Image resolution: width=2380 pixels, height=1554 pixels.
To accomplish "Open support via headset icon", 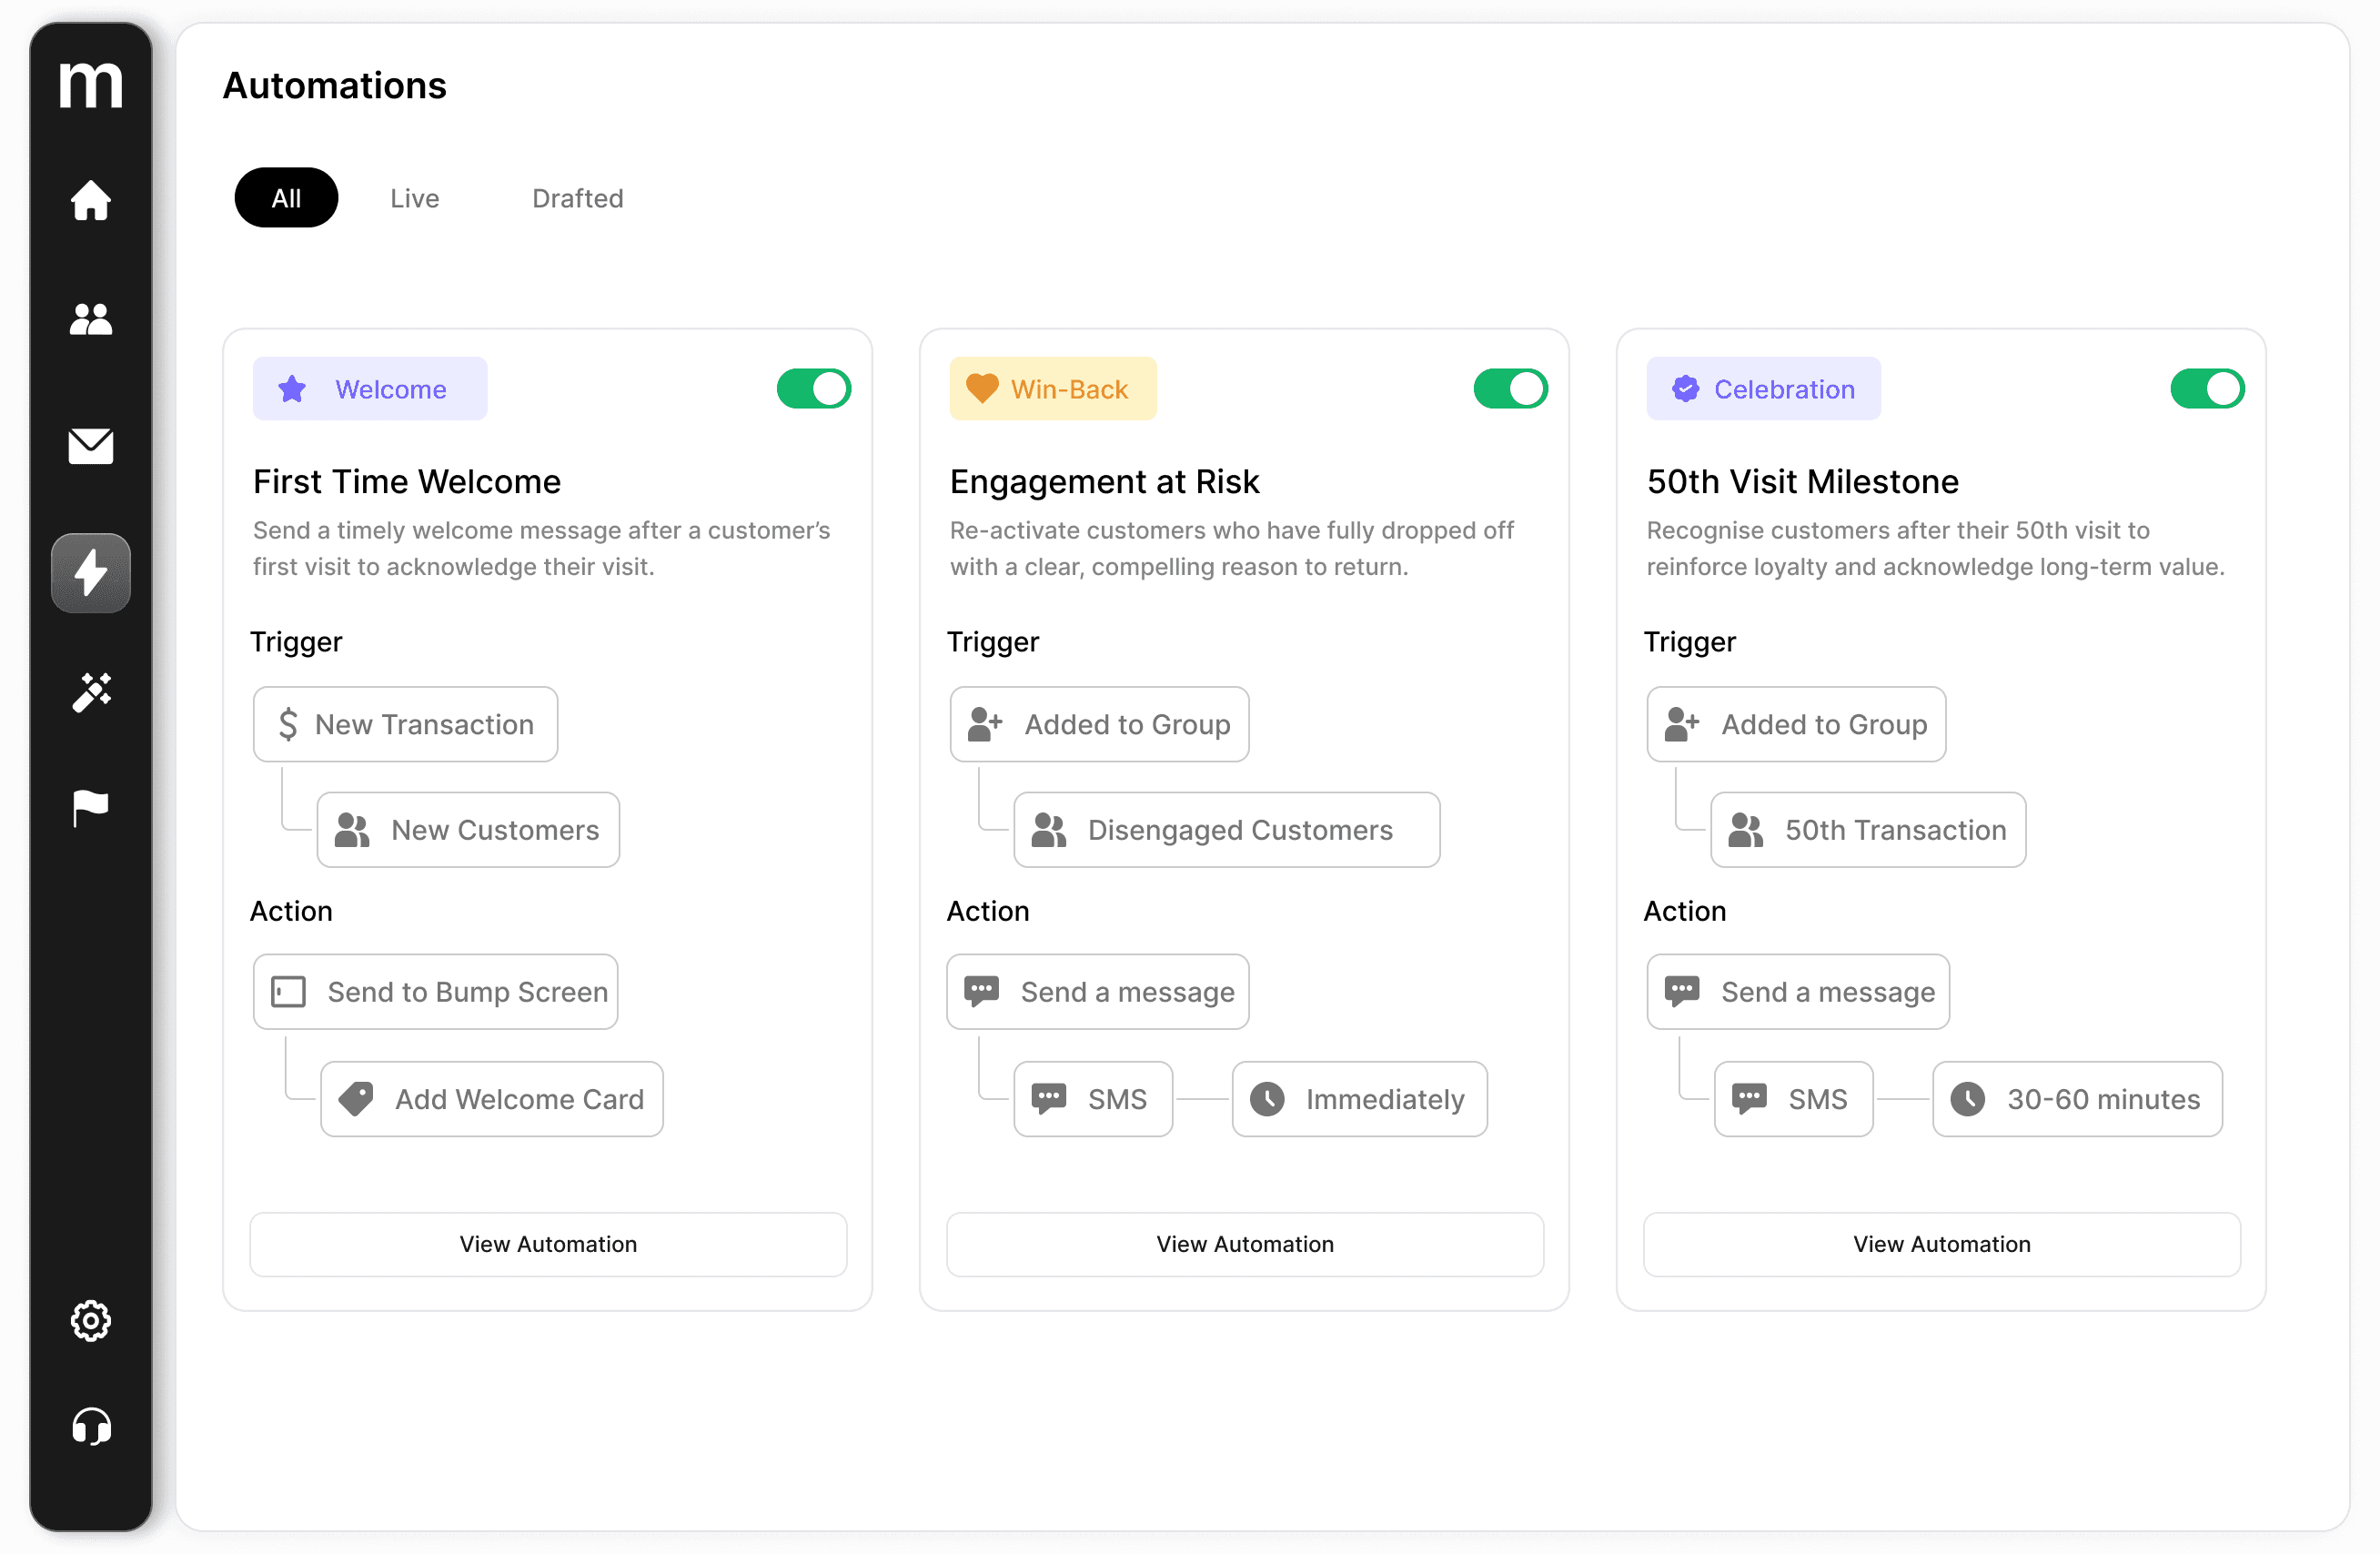I will coord(90,1426).
